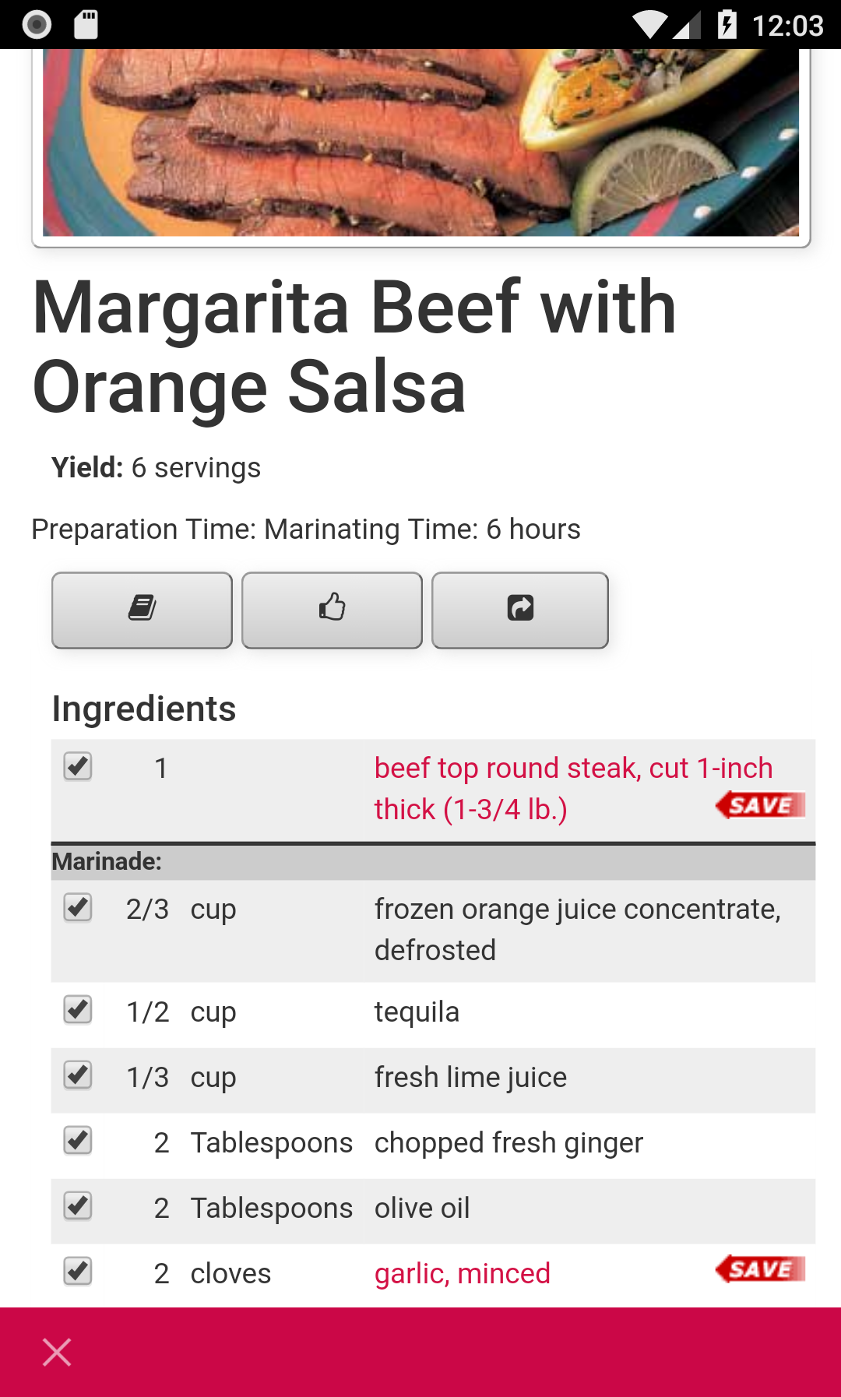Viewport: 841px width, 1397px height.
Task: Tap the battery icon in status bar
Action: click(x=727, y=25)
